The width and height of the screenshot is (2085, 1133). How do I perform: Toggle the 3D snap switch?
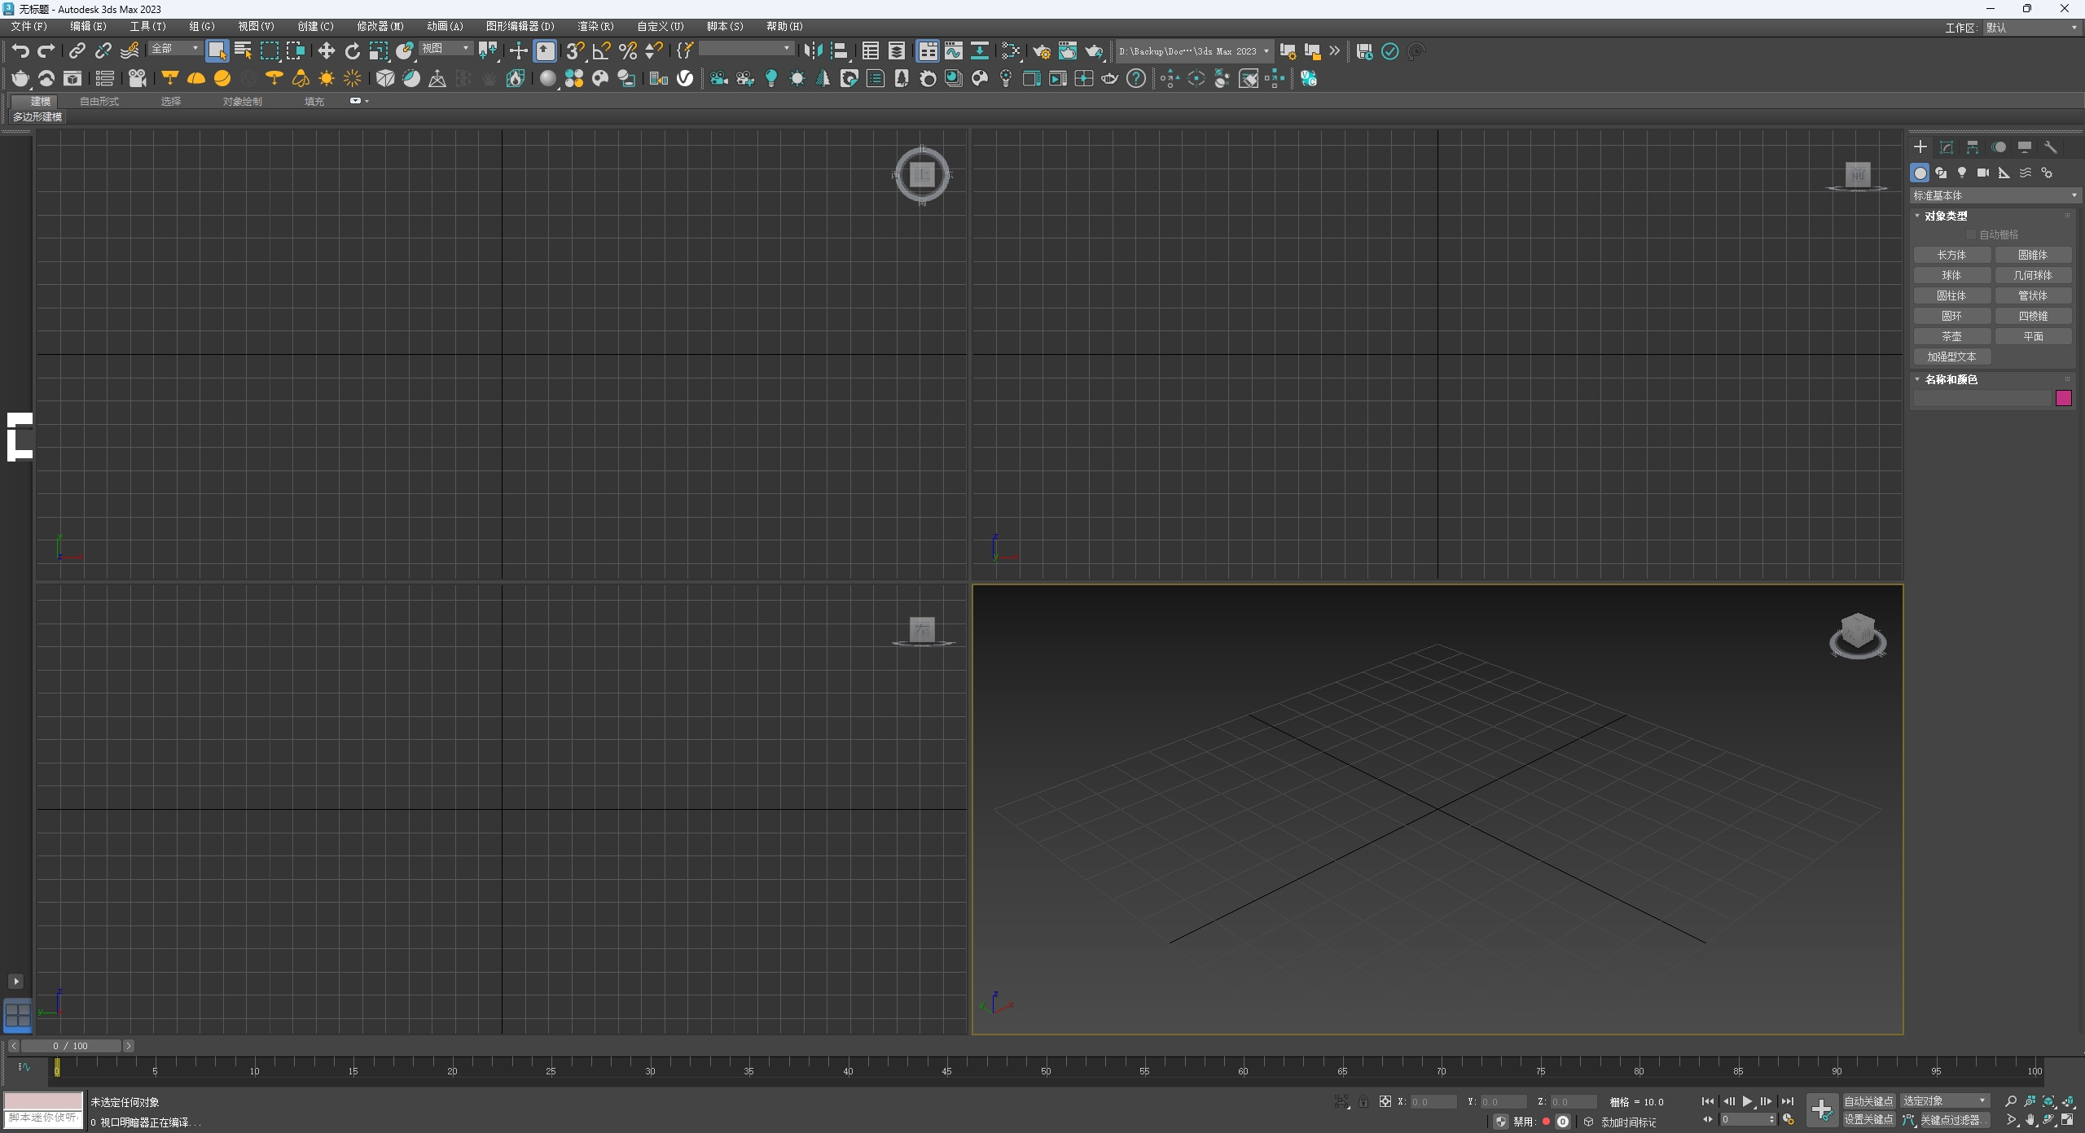coord(576,50)
